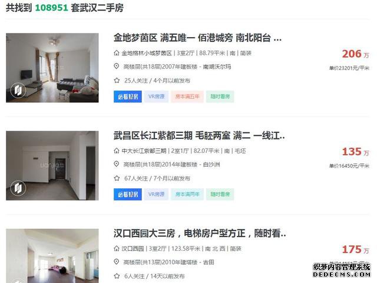Click house icon beside 金地格林小城梦茵区
The width and height of the screenshot is (377, 283).
117,53
